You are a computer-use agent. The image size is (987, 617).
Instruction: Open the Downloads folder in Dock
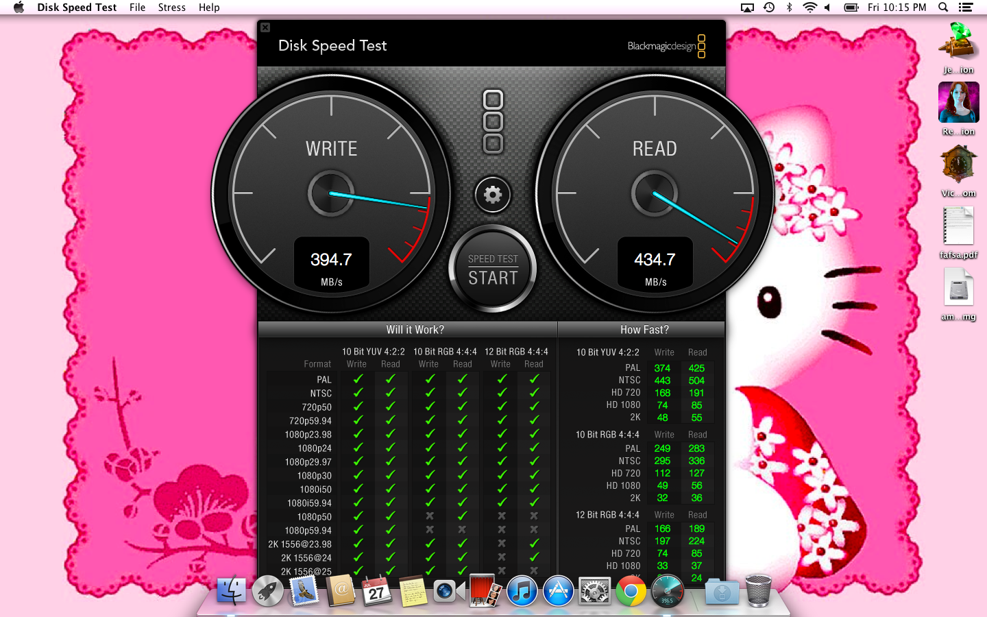[722, 591]
